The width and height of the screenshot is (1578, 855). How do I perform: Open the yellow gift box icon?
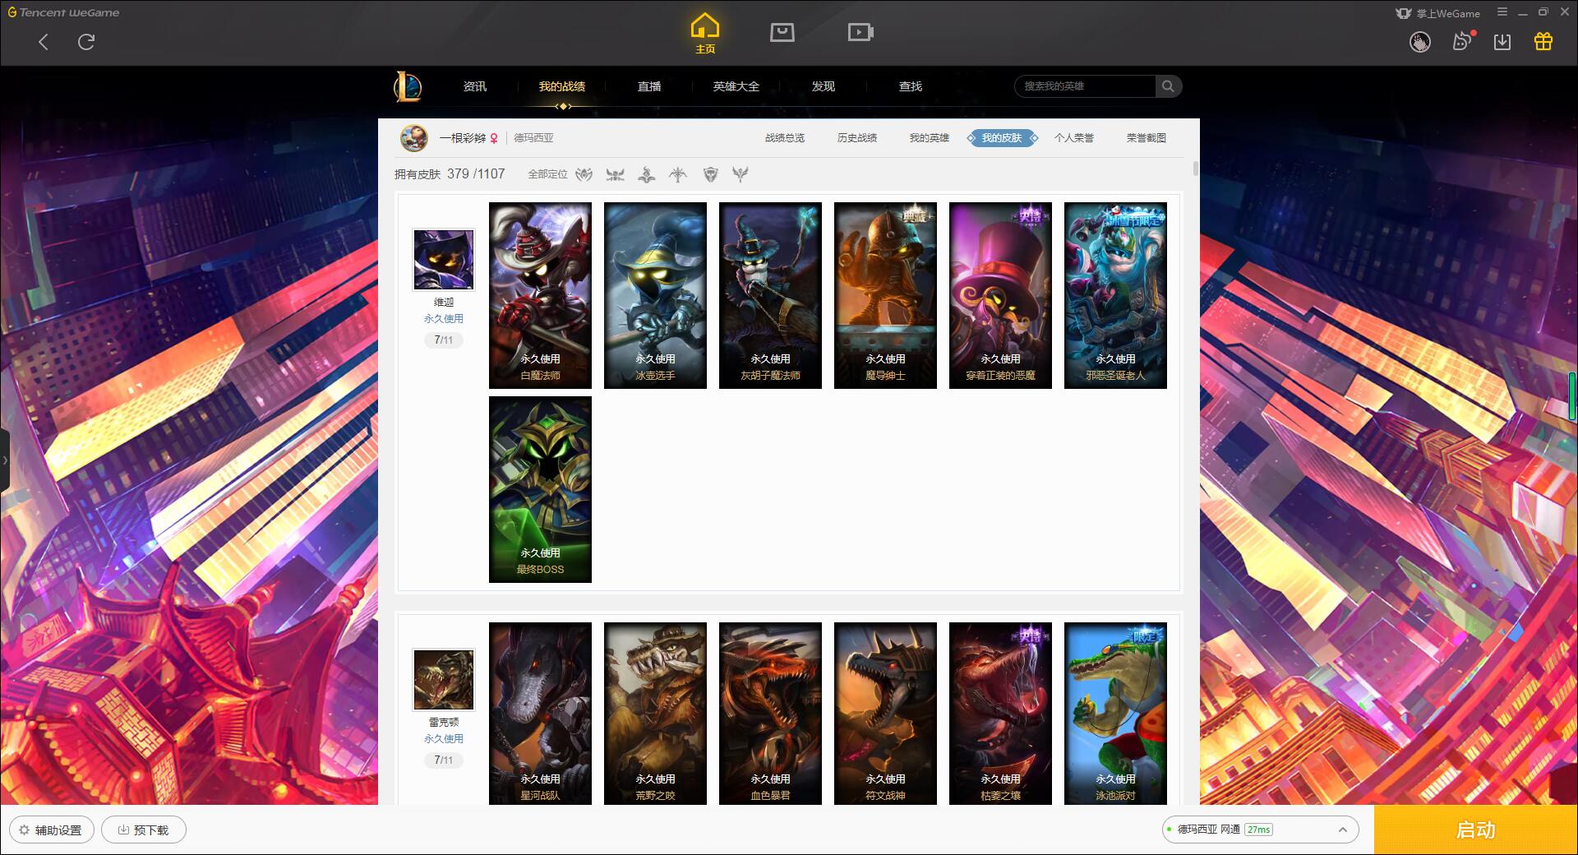tap(1543, 41)
